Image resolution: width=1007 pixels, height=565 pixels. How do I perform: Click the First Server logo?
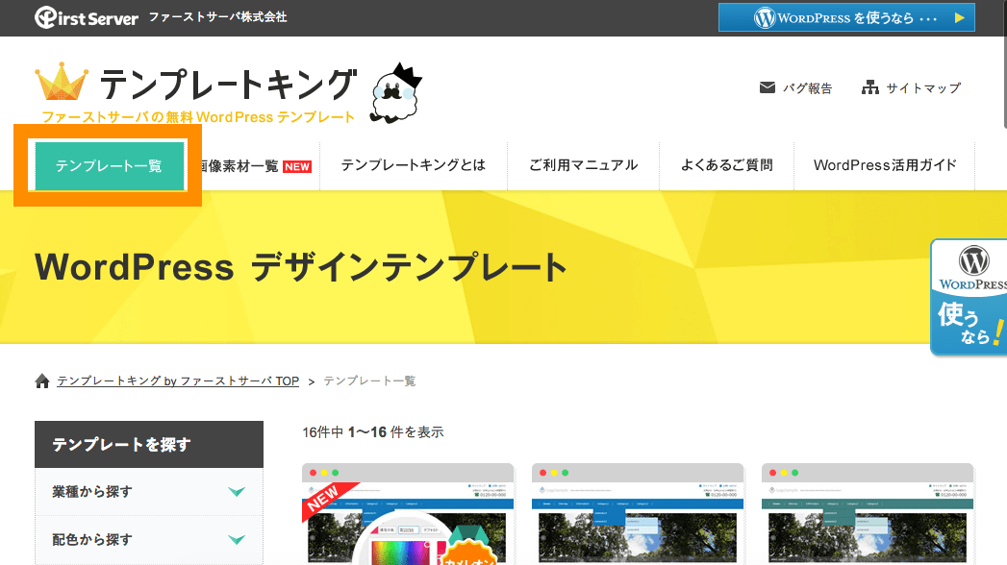pyautogui.click(x=86, y=17)
